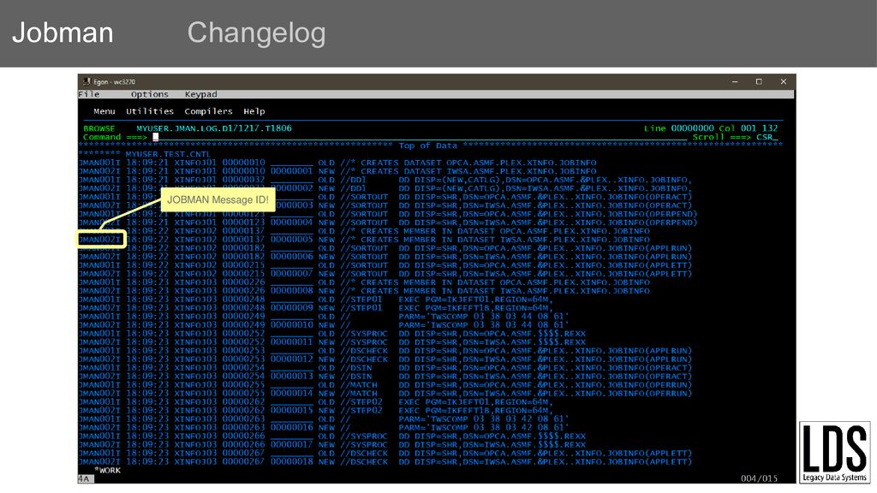Click change number 00000013
Viewport: 877px width, 493px height.
coord(291,377)
